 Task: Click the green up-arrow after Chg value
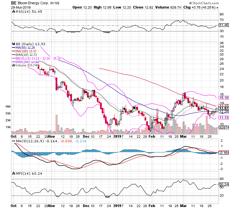[217, 8]
